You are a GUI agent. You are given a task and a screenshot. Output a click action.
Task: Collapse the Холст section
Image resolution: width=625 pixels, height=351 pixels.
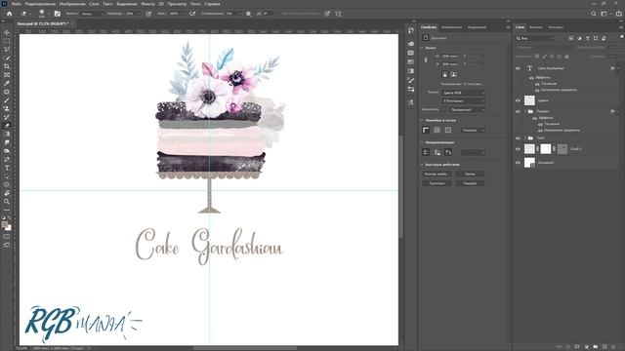422,48
